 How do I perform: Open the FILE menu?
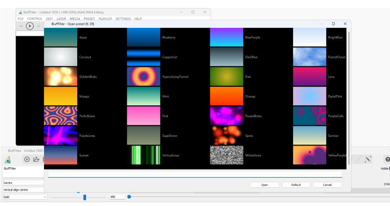pos(20,19)
